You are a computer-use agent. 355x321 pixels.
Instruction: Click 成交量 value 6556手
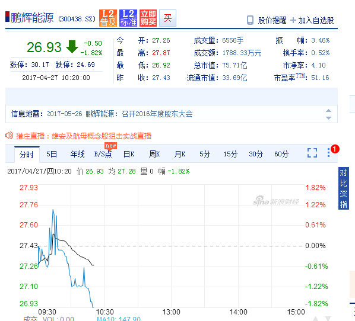tap(233, 40)
